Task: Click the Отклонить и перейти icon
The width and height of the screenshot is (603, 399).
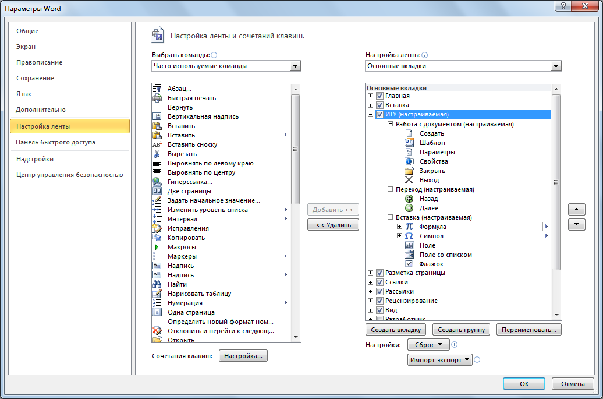Action: coord(157,331)
